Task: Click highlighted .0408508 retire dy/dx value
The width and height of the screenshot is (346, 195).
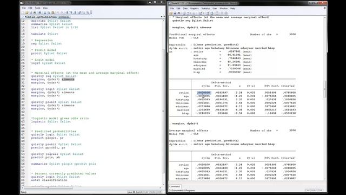Action: tap(204, 93)
